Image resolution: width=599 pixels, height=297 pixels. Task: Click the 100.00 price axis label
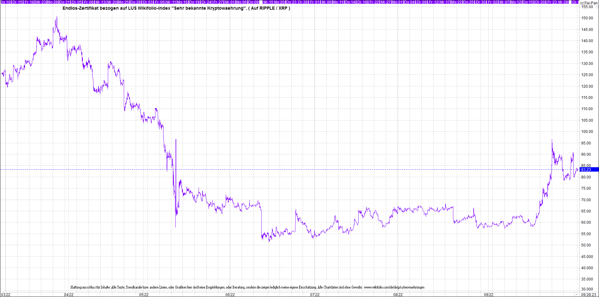click(587, 132)
